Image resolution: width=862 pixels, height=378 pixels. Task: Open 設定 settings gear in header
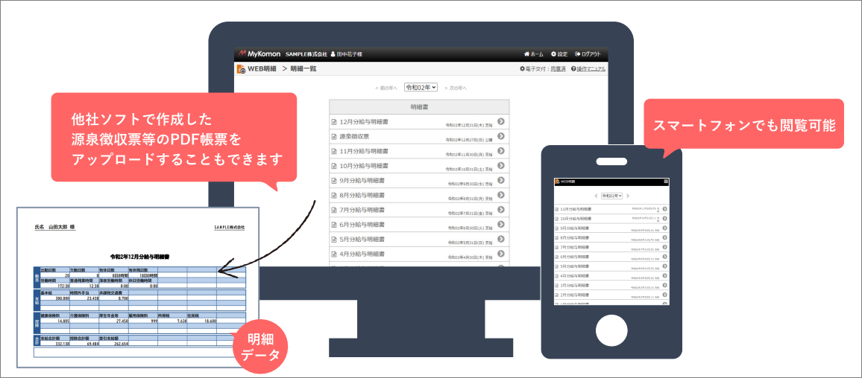(x=554, y=54)
